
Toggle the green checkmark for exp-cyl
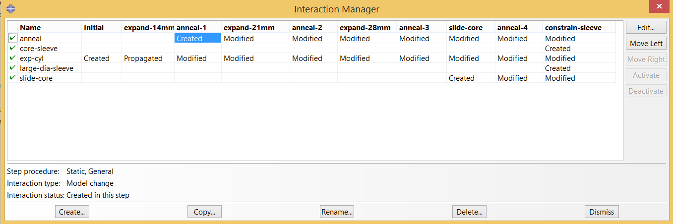pos(12,58)
